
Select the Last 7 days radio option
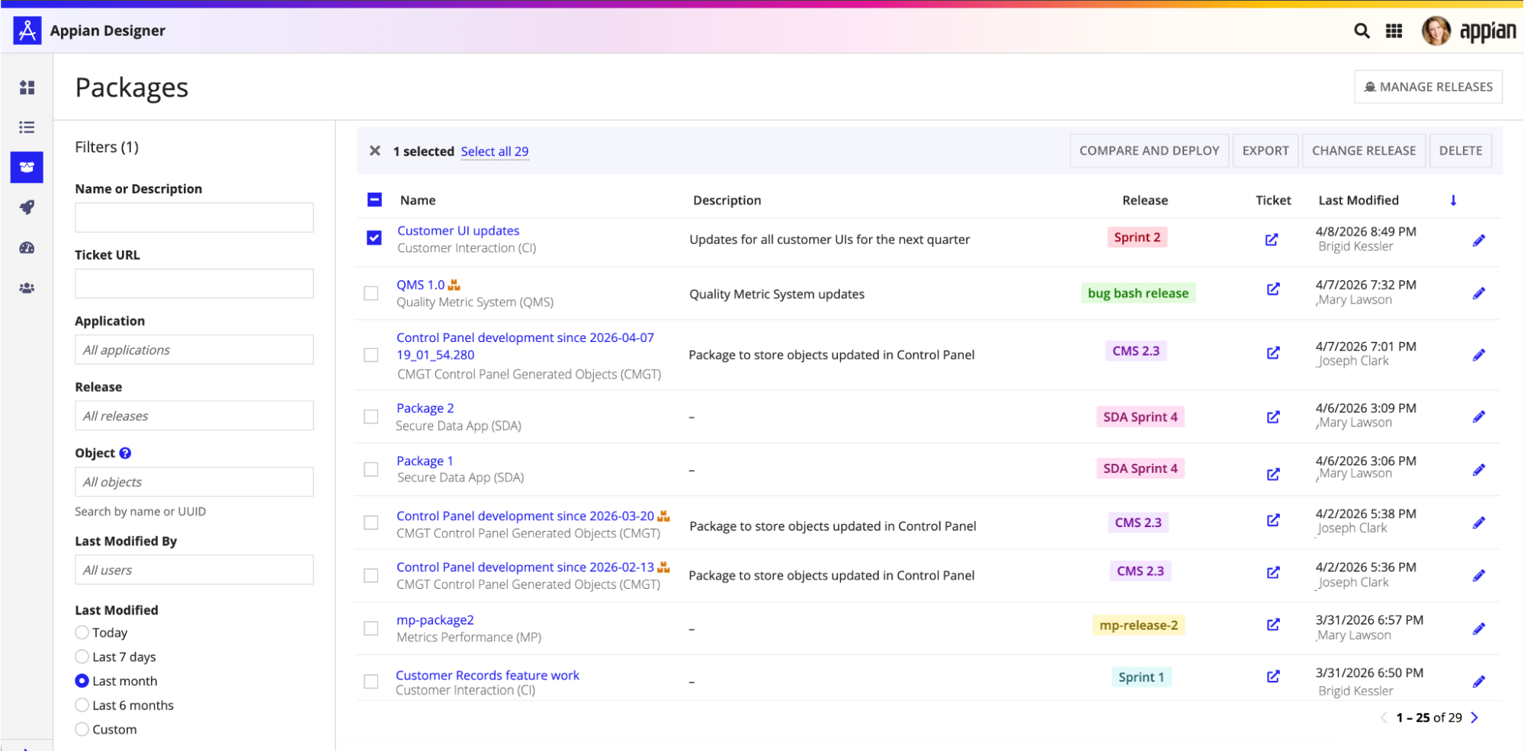click(82, 657)
